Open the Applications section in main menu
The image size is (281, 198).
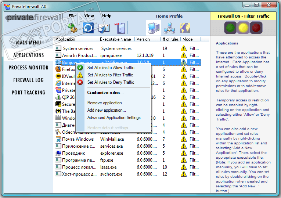pos(29,55)
